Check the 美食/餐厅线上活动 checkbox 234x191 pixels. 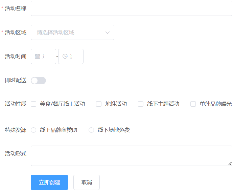pos(33,104)
